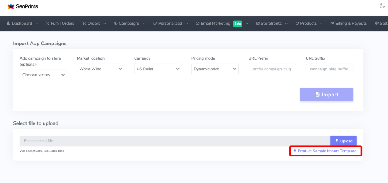This screenshot has height=183, width=388.
Task: Toggle dark mode moon icon
Action: [x=382, y=6]
